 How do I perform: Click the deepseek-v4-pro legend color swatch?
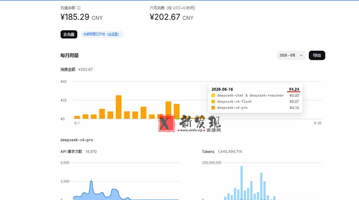[x=213, y=108]
